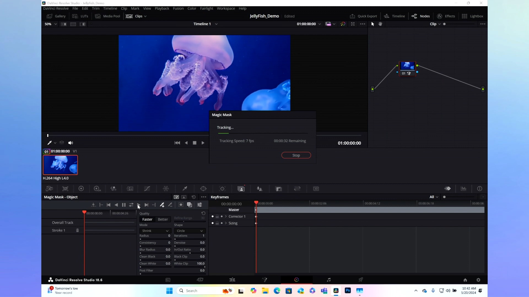Delete Stroke 1 with the trash icon
Image resolution: width=529 pixels, height=297 pixels.
click(x=77, y=230)
